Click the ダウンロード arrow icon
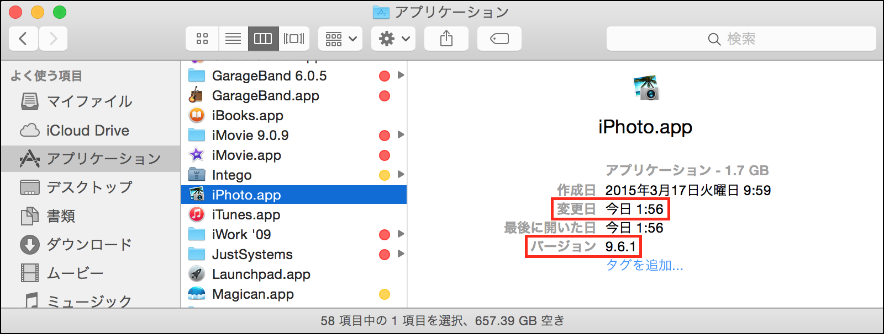 [x=30, y=245]
